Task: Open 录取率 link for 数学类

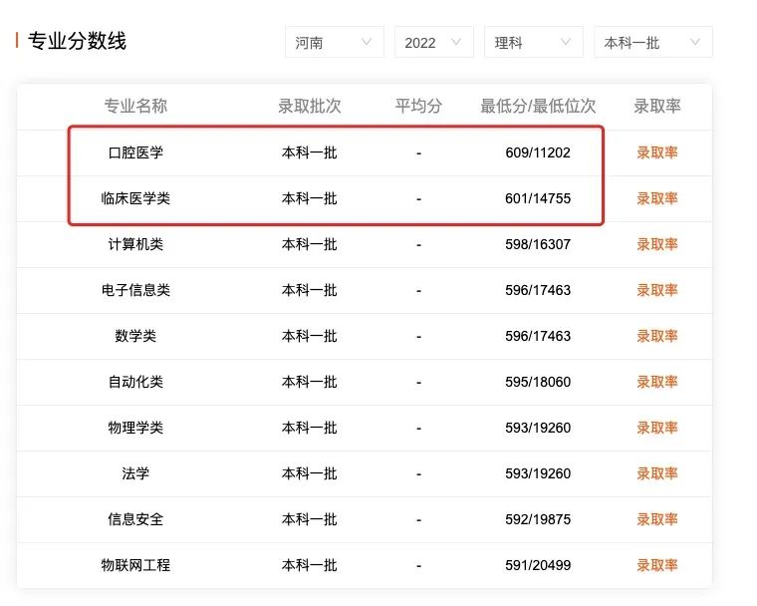Action: coord(657,336)
